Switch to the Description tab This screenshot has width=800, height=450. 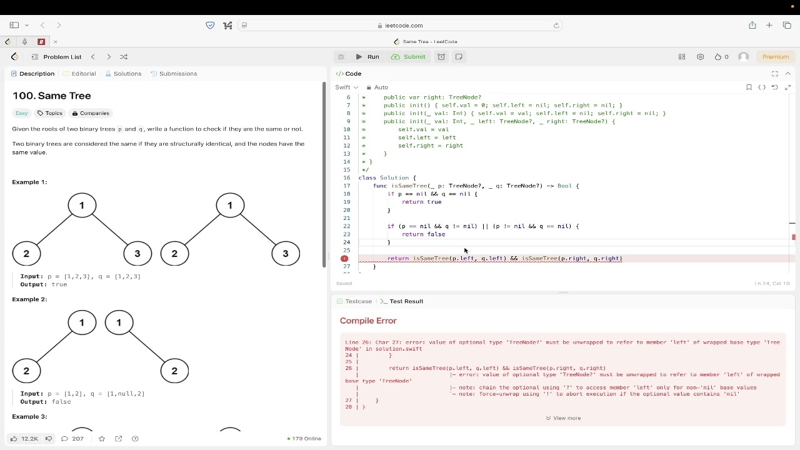[34, 74]
